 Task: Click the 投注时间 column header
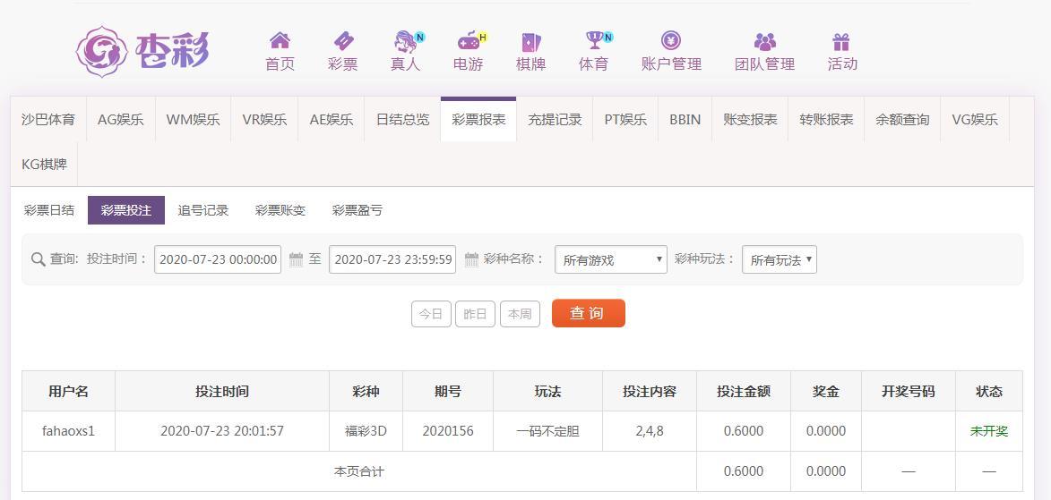point(222,392)
